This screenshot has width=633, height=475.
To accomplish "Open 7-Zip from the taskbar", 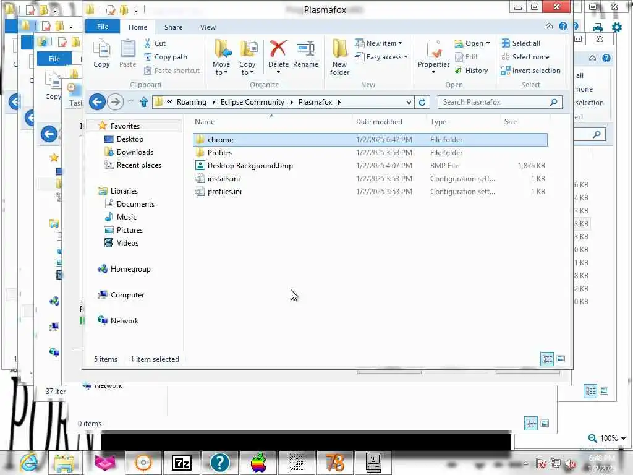I will 181,463.
